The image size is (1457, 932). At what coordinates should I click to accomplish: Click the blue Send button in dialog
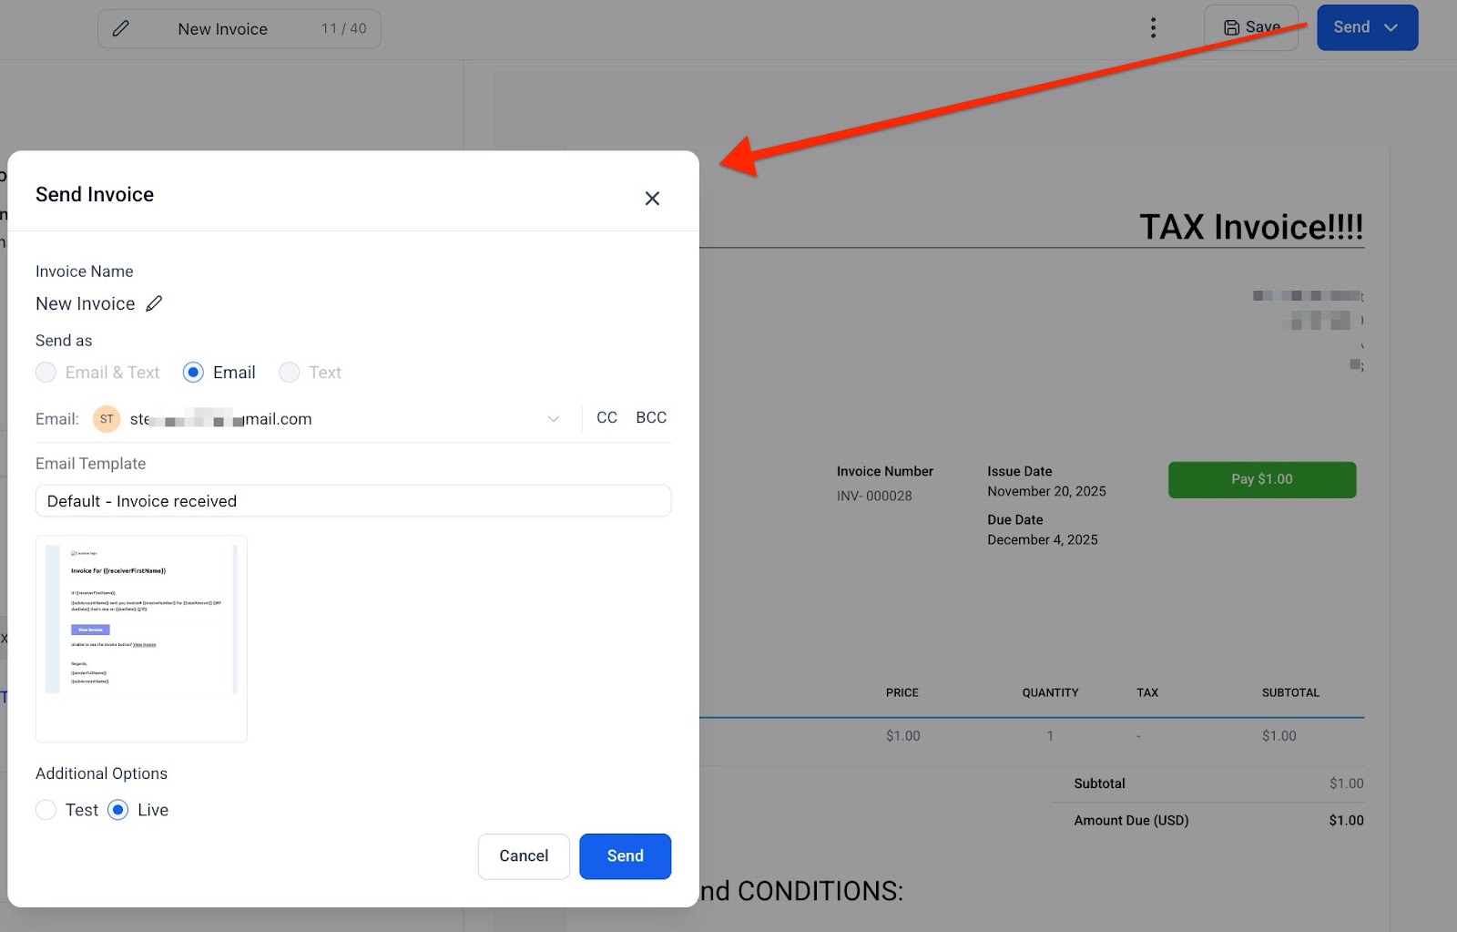(625, 856)
